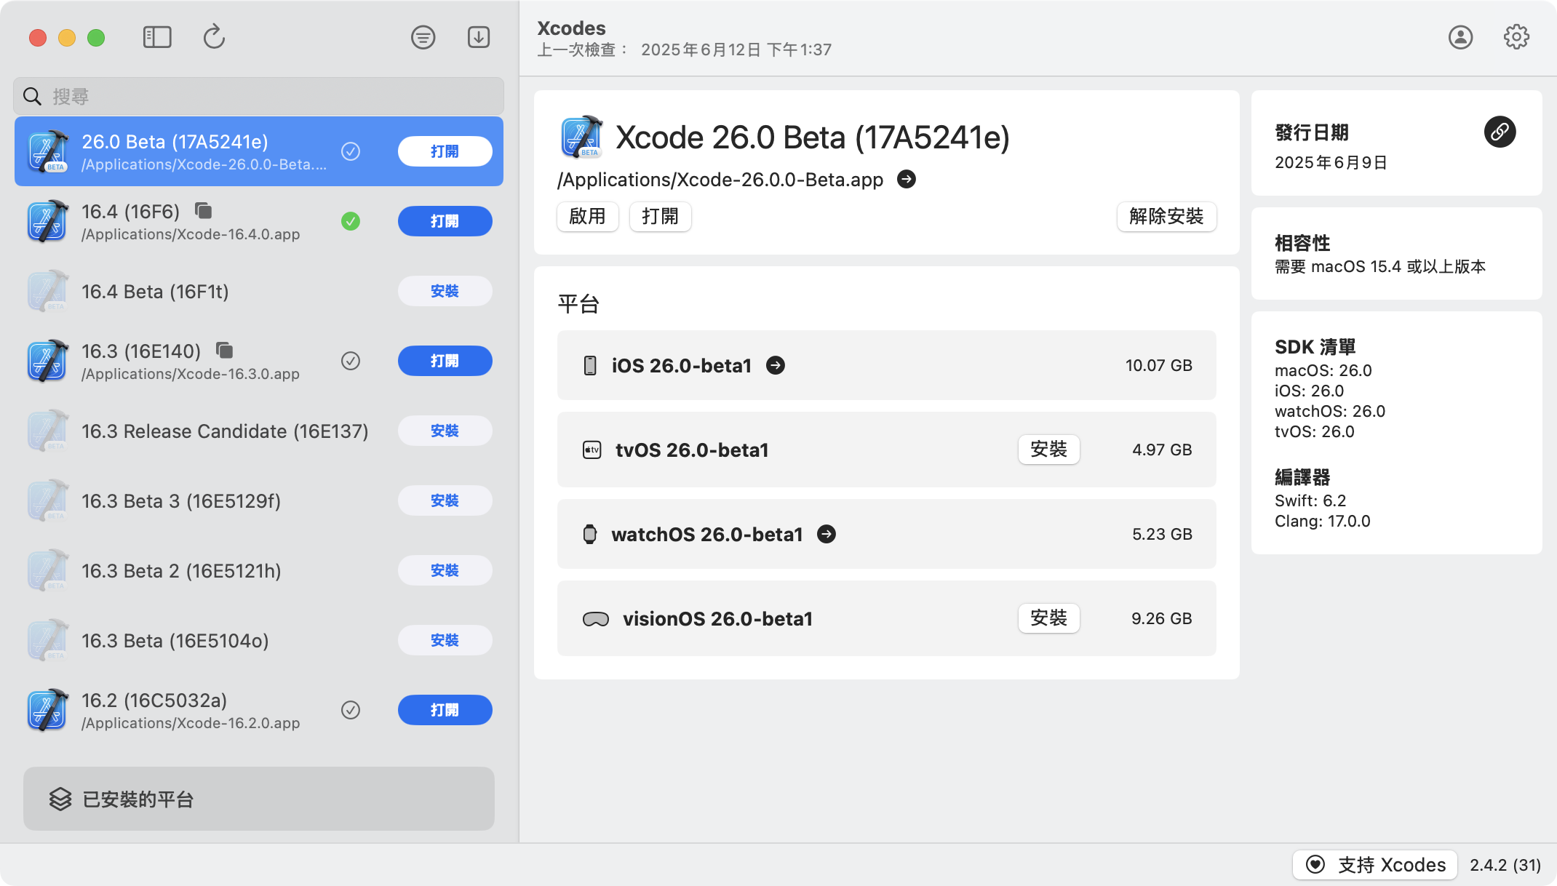
Task: Select 16.3 Beta 2 (16E5121h) row
Action: pos(259,570)
